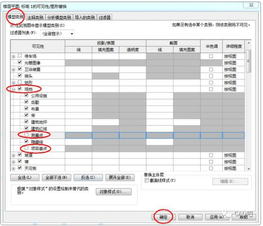Collapse the 场地 category
Image resolution: width=263 pixels, height=226 pixels.
[x=13, y=90]
